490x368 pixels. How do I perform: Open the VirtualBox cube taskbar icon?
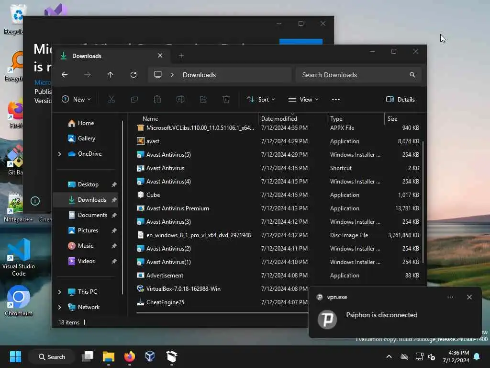150,356
